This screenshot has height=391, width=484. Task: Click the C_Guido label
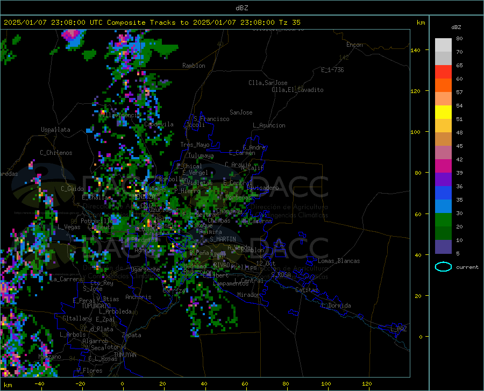coord(72,189)
